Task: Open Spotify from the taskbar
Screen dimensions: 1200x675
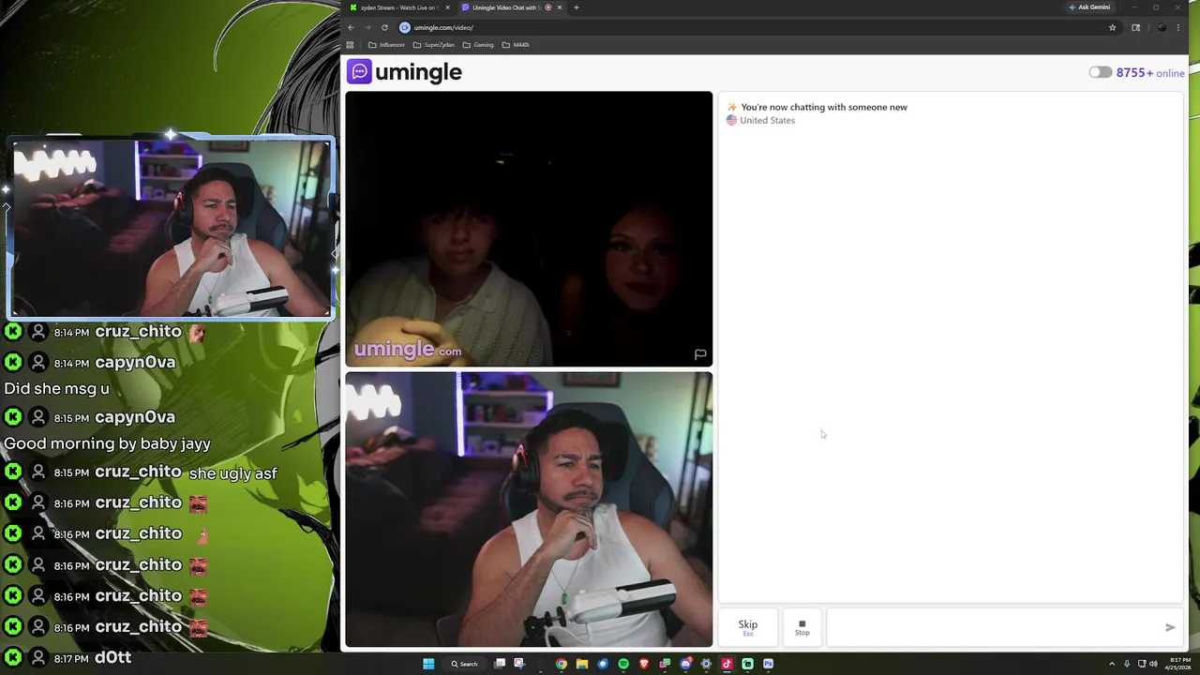Action: pos(623,664)
